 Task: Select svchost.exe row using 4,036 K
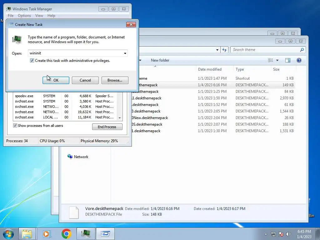(x=65, y=107)
